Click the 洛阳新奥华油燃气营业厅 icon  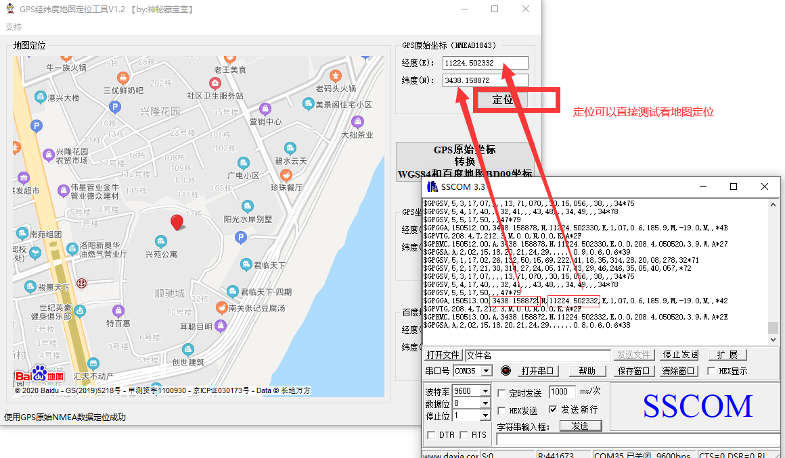72,249
